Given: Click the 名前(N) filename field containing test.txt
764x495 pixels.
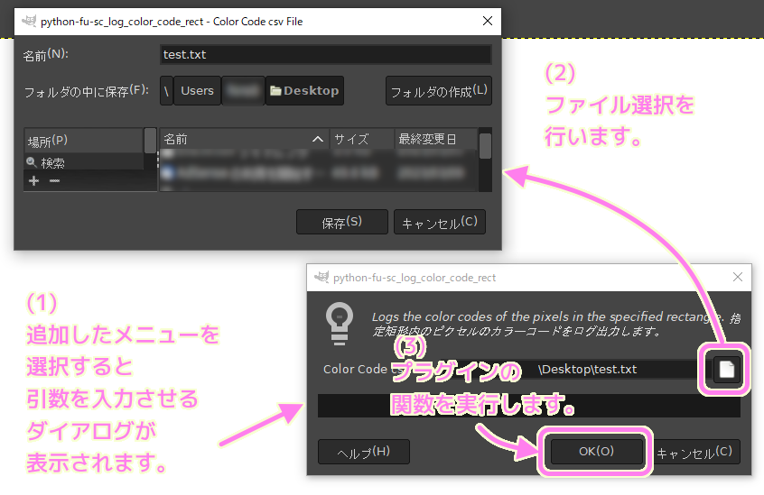Looking at the screenshot, I should 325,55.
